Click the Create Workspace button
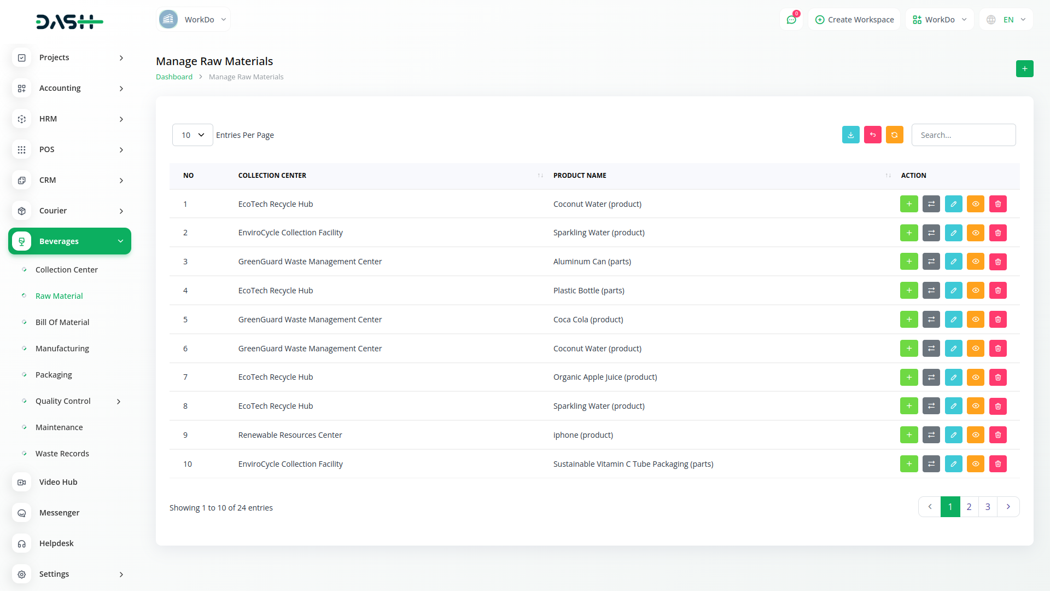This screenshot has width=1050, height=591. [x=854, y=20]
